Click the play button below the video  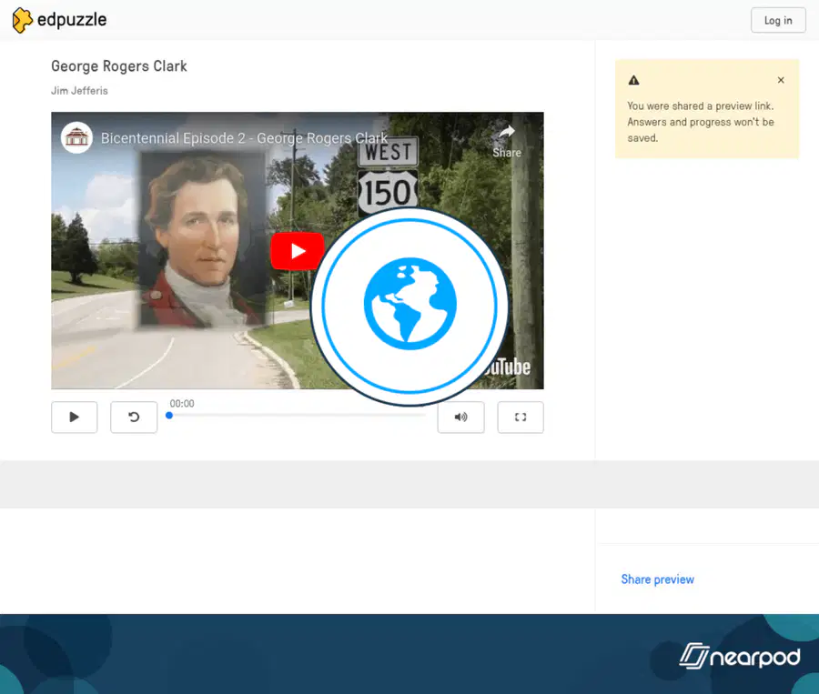click(x=75, y=417)
